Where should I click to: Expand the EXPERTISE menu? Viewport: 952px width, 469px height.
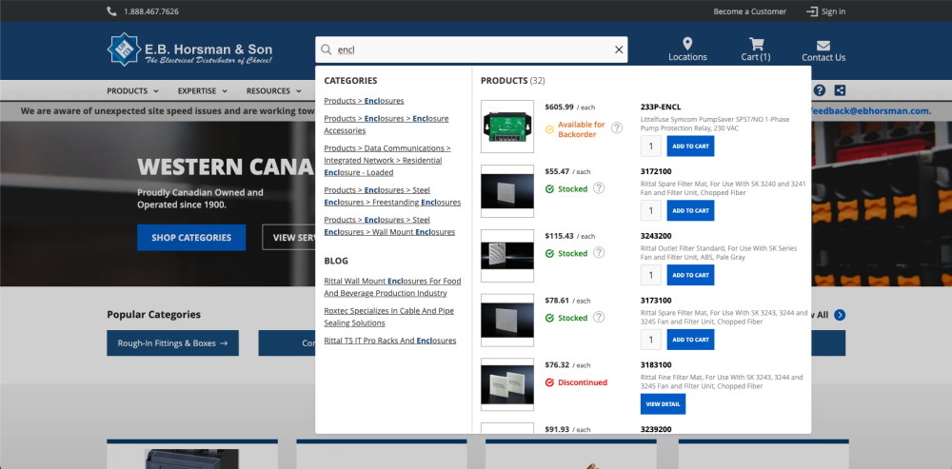click(x=203, y=91)
